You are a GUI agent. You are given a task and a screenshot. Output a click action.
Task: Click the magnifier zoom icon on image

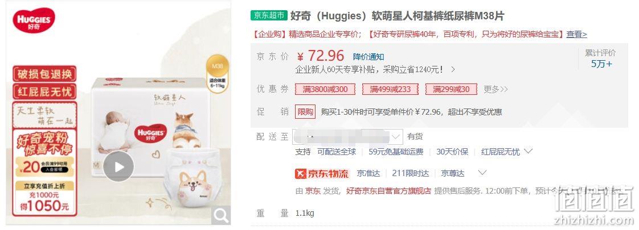click(222, 215)
